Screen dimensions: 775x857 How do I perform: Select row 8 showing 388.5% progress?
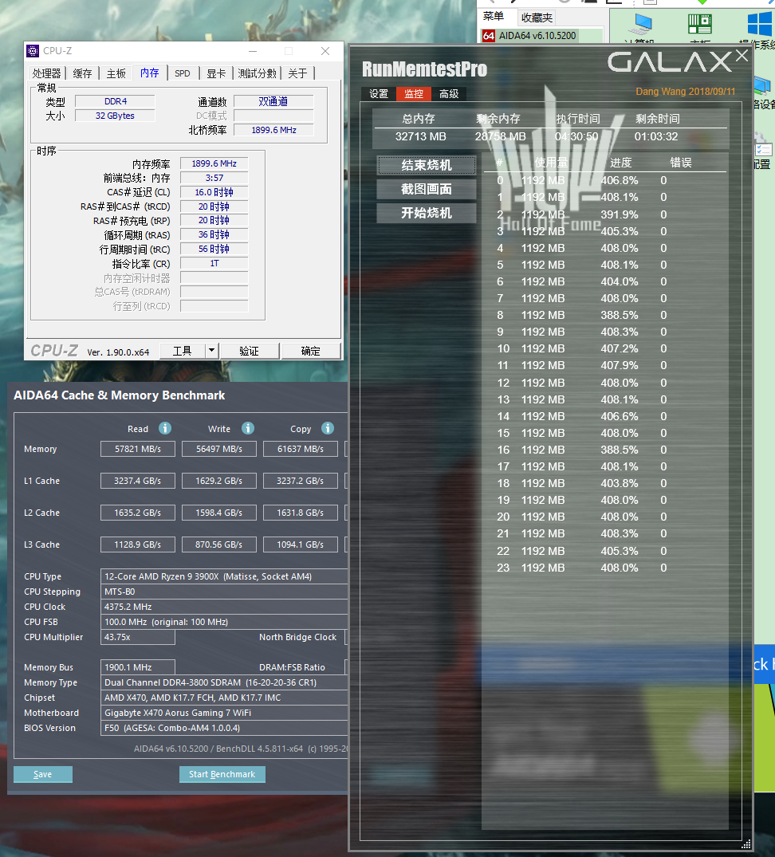click(605, 315)
